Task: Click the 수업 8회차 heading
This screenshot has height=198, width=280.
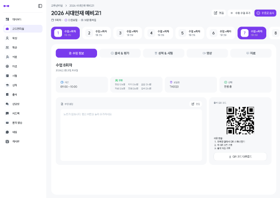Action: click(x=64, y=65)
